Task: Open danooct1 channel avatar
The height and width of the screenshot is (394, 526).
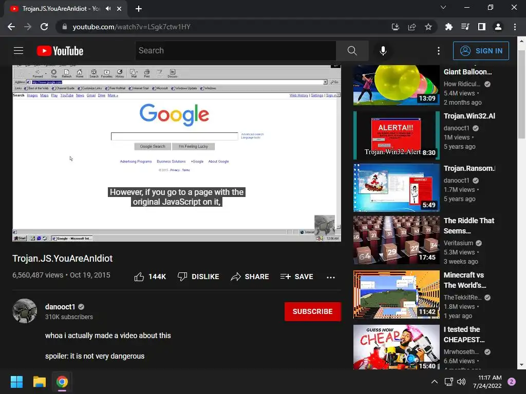Action: tap(25, 311)
